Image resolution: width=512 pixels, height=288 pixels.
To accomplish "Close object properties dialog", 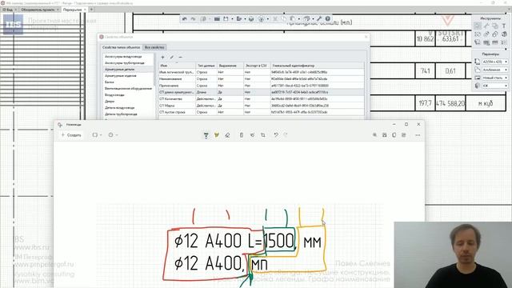I will pos(366,37).
